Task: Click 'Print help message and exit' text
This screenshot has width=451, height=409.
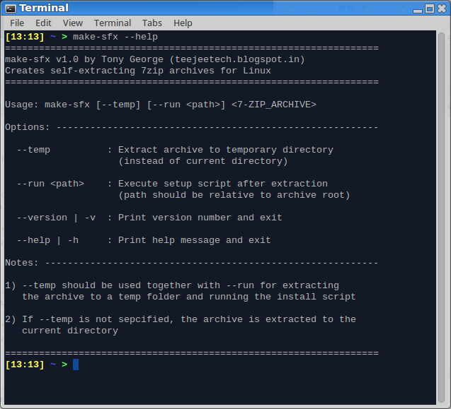Action: click(x=195, y=240)
